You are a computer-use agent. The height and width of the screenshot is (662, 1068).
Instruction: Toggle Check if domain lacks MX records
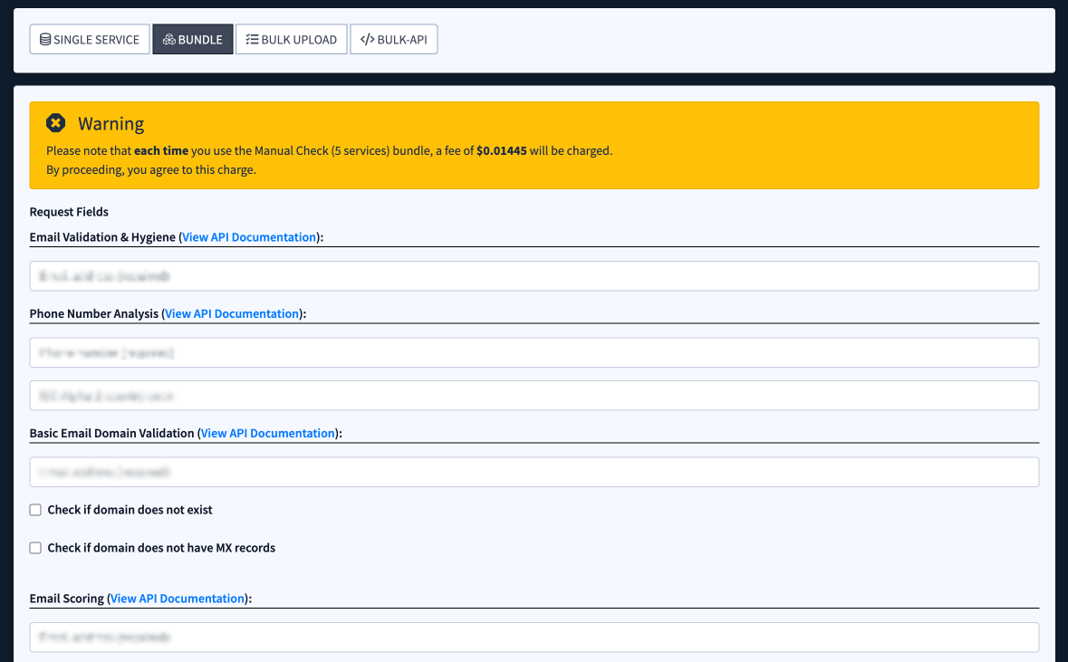click(x=35, y=548)
